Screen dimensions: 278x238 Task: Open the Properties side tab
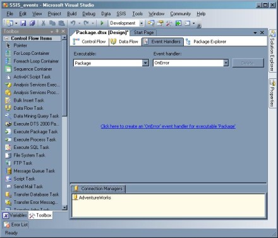coord(272,93)
